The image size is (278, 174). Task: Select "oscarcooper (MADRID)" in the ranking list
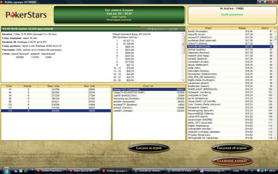pos(230,120)
